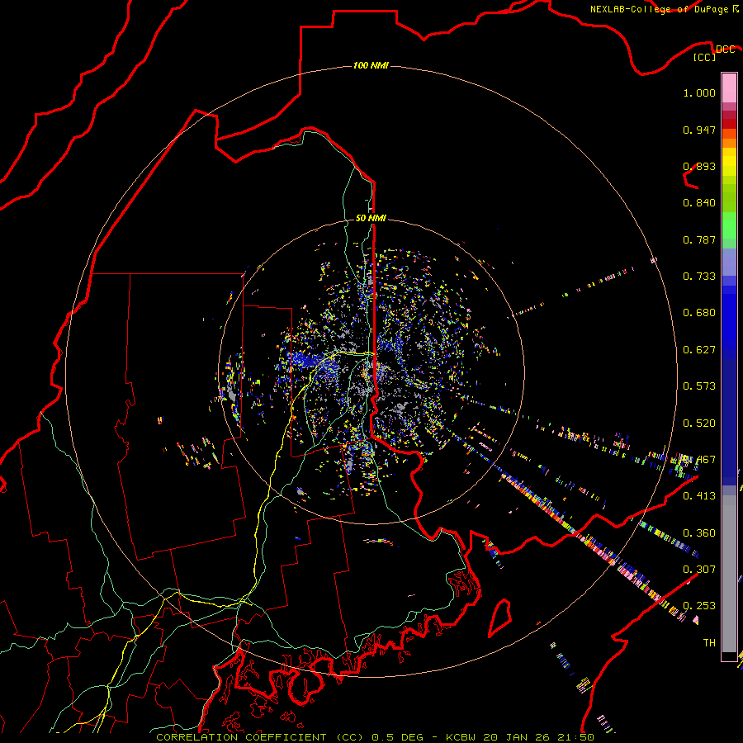Click the 1.000 scale value

click(699, 92)
